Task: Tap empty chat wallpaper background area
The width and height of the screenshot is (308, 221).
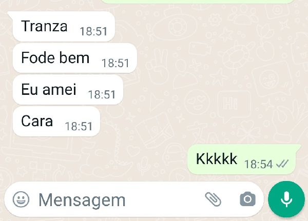Action: pos(216,78)
